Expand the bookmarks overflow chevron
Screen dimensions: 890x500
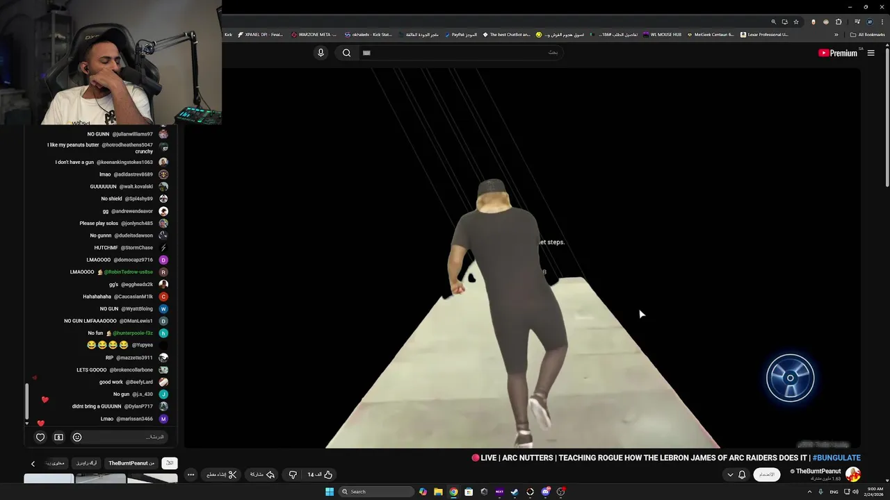click(x=836, y=35)
